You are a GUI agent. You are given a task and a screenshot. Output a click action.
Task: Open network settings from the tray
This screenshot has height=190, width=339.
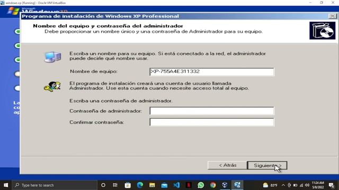click(x=301, y=185)
